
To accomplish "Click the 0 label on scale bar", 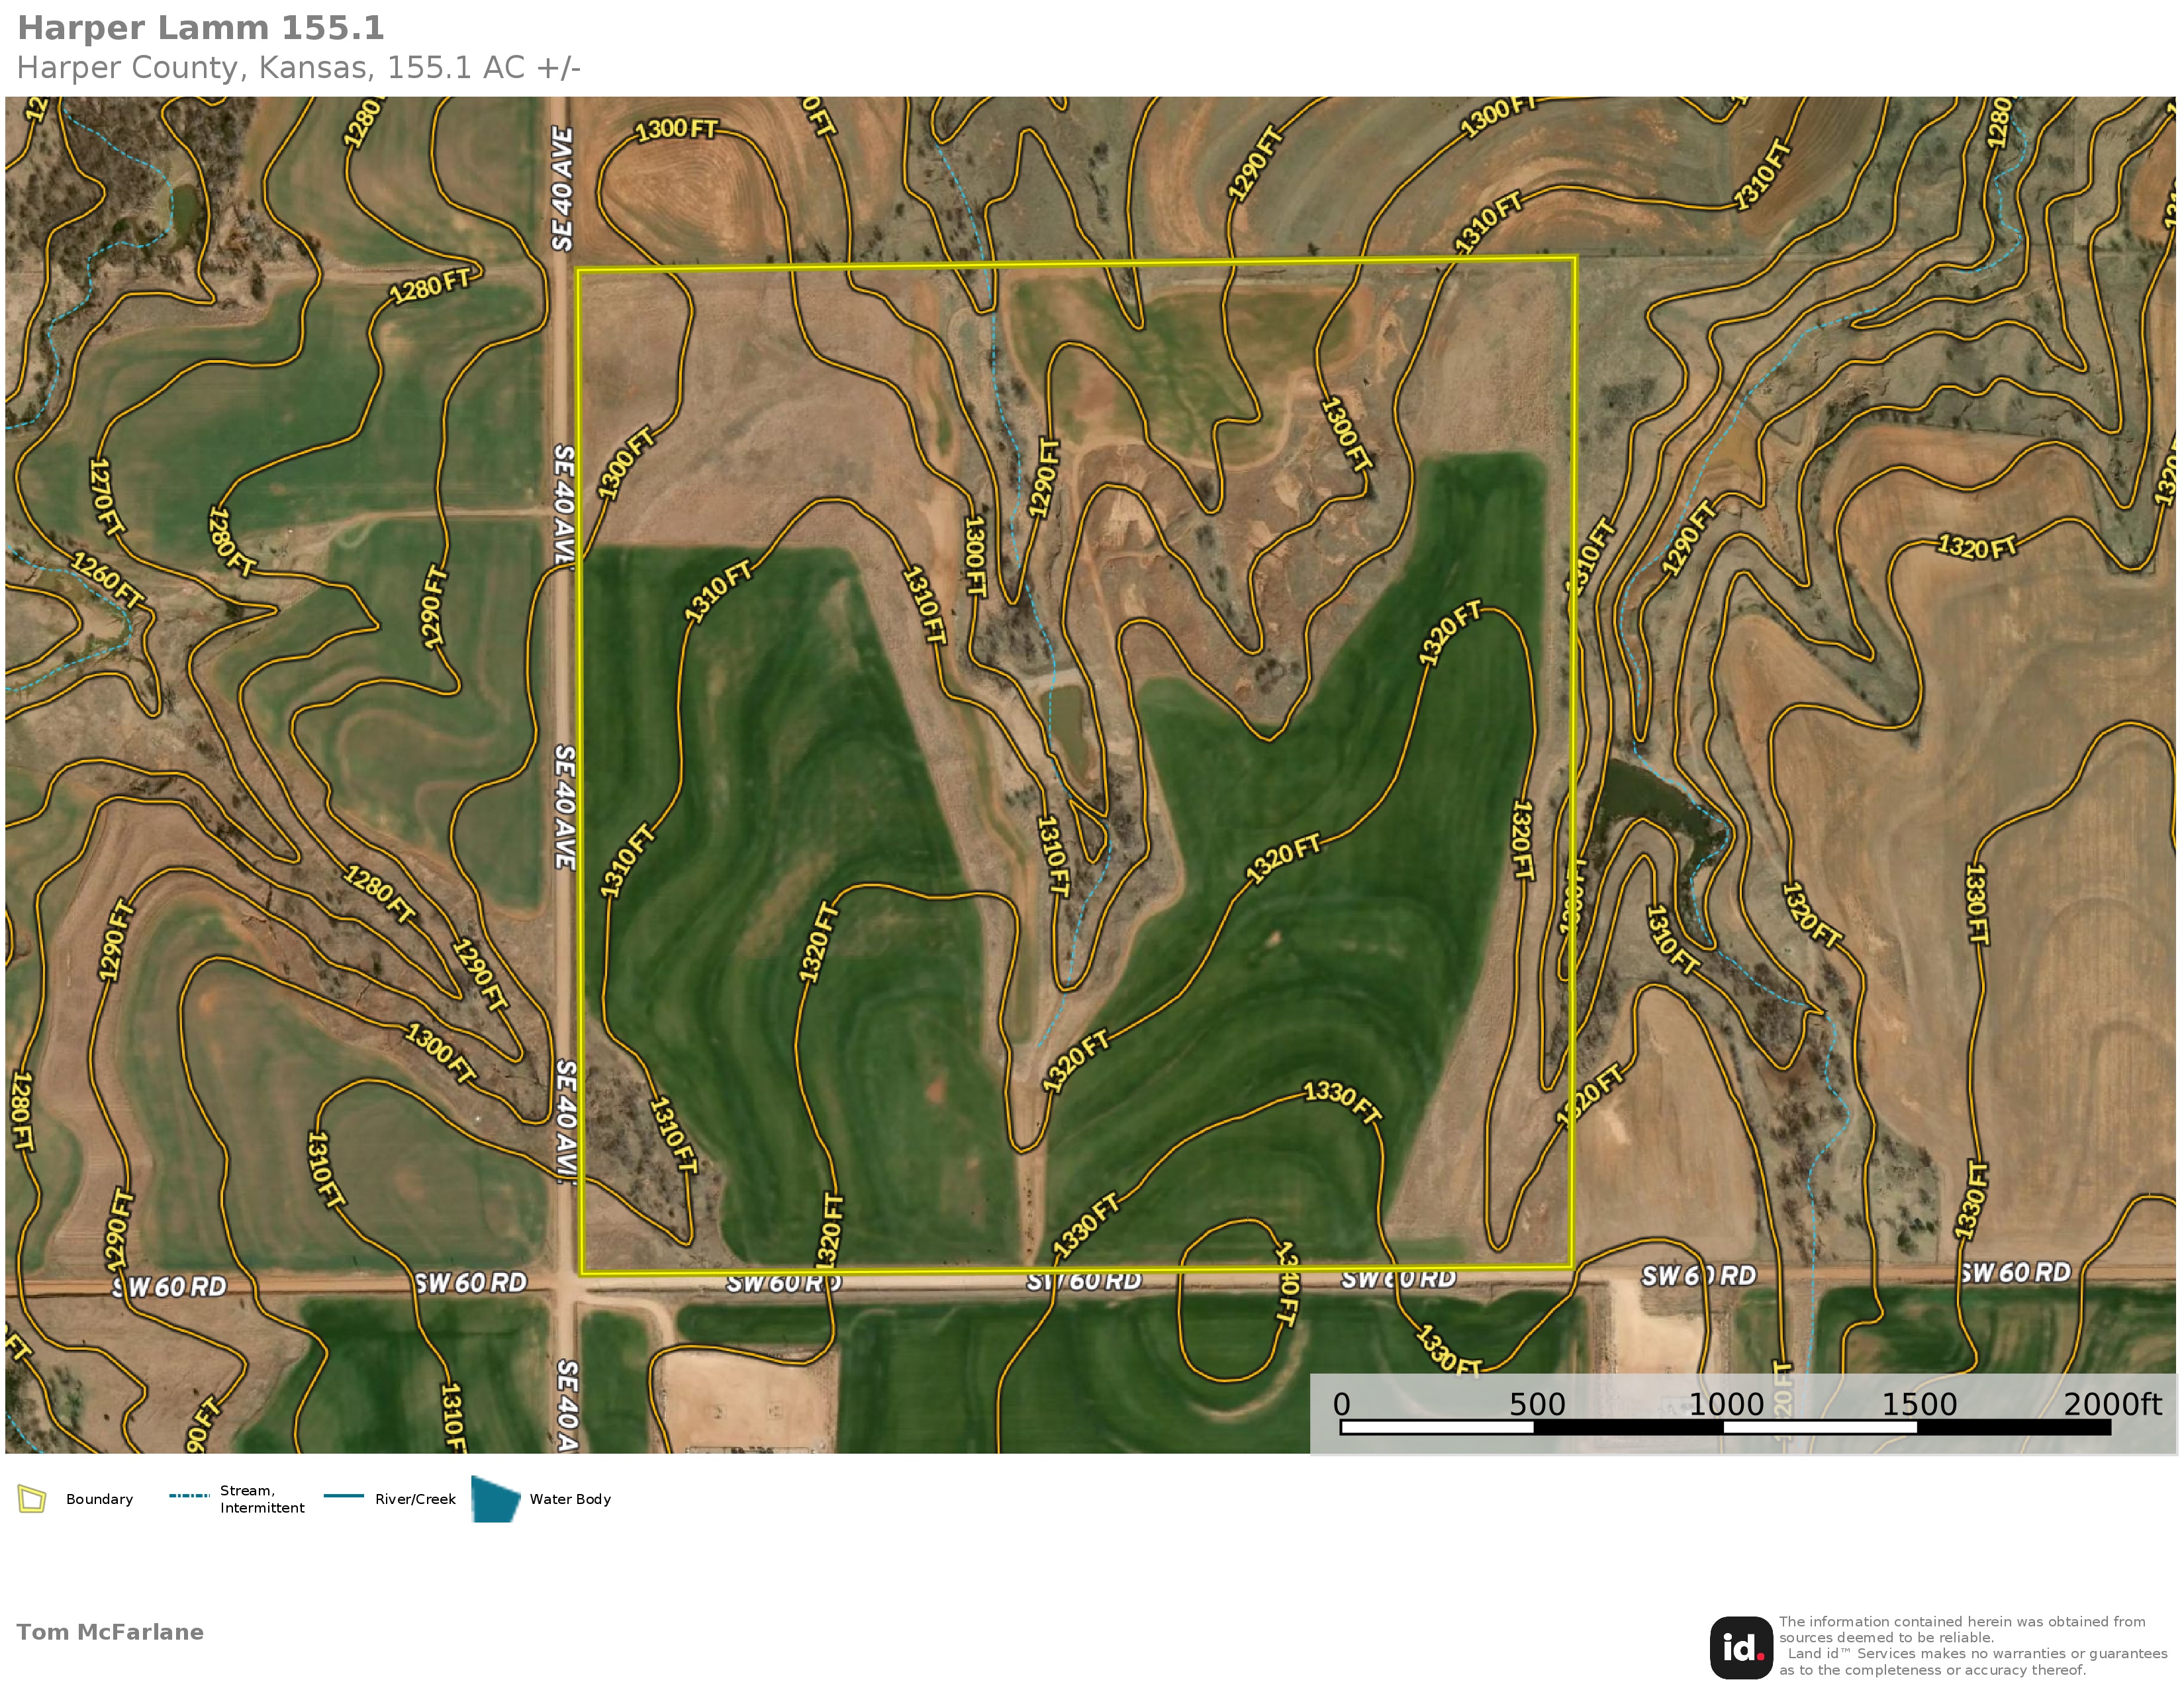I will point(1342,1404).
